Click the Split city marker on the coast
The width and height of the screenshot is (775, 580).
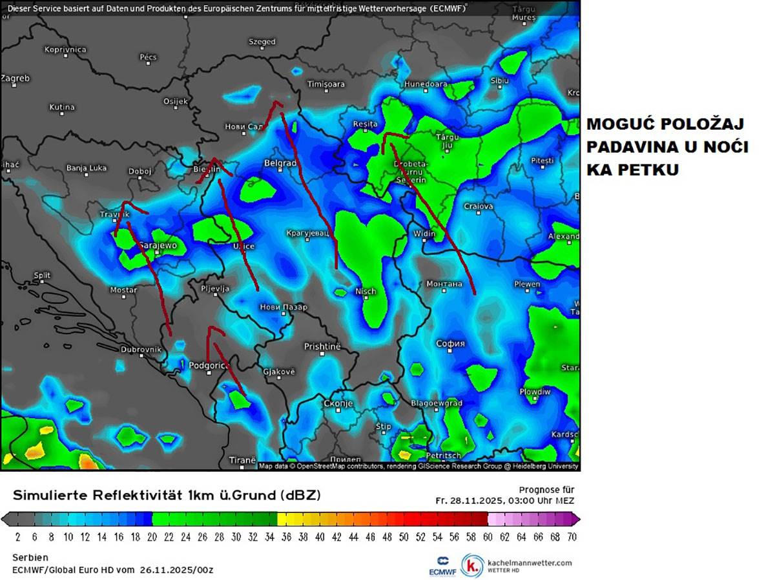point(43,283)
